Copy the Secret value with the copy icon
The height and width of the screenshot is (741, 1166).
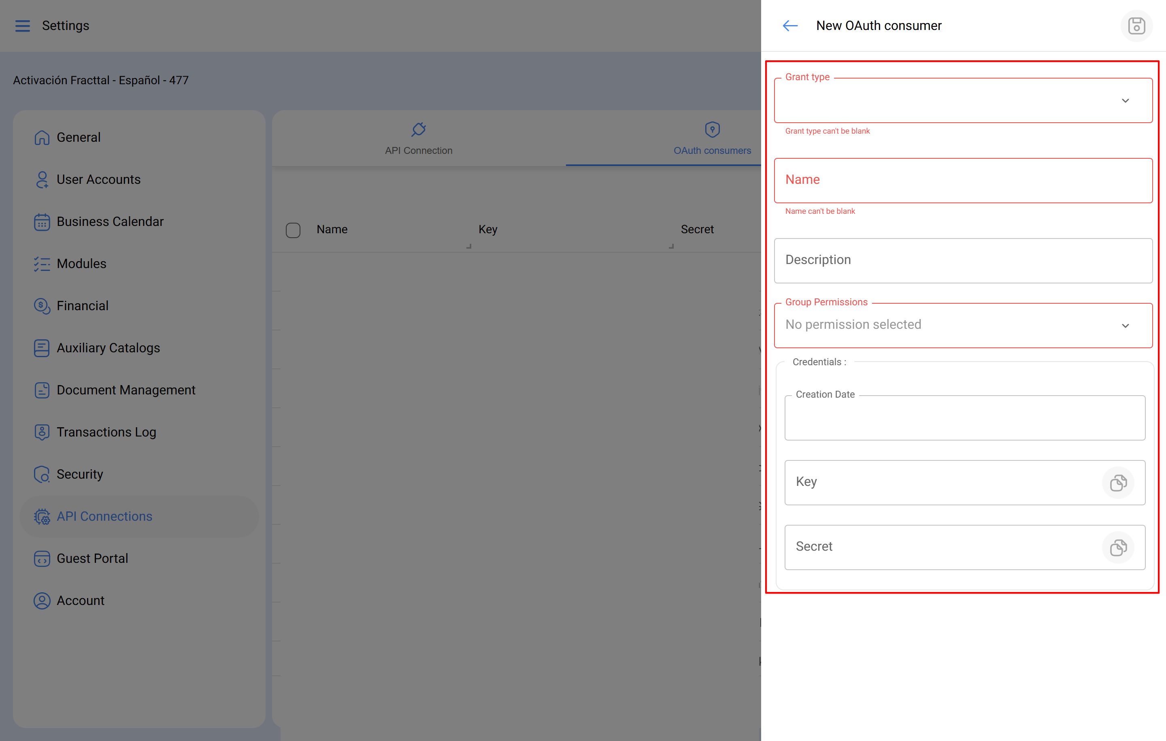(x=1117, y=547)
